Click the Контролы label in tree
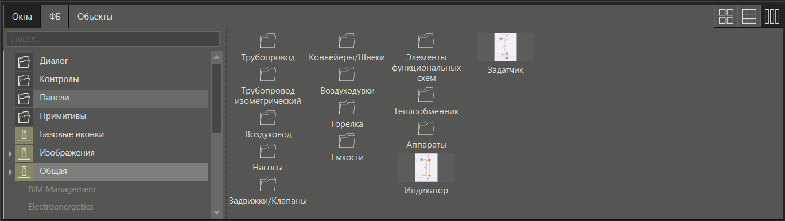 pos(59,79)
